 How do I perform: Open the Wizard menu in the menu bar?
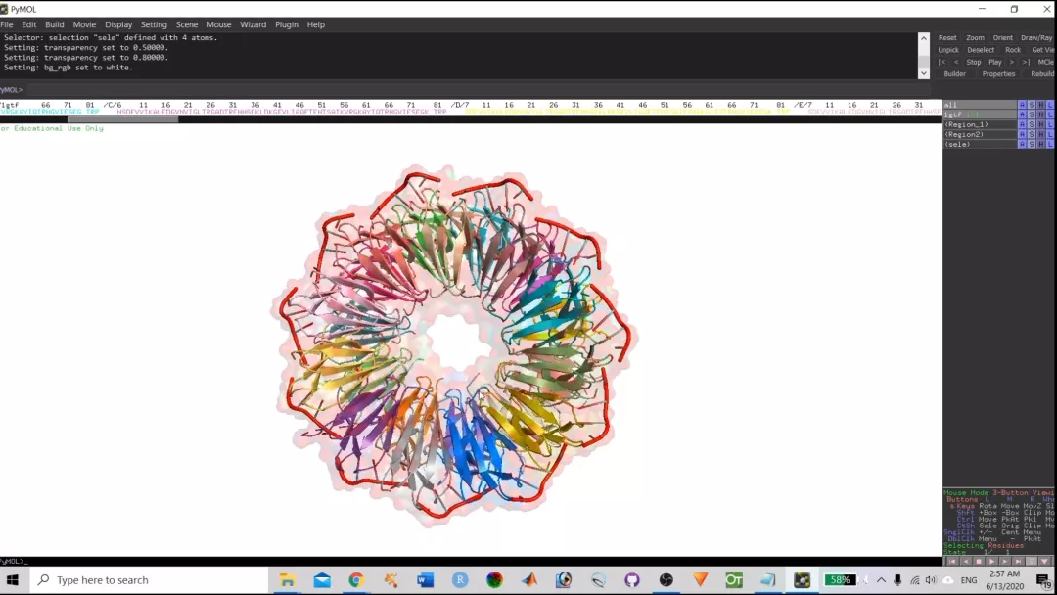click(253, 24)
